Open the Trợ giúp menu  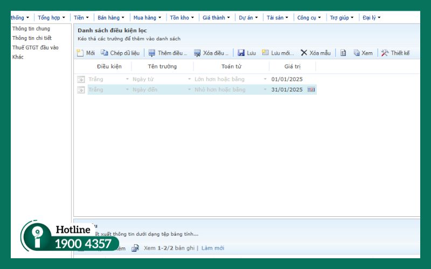click(342, 18)
